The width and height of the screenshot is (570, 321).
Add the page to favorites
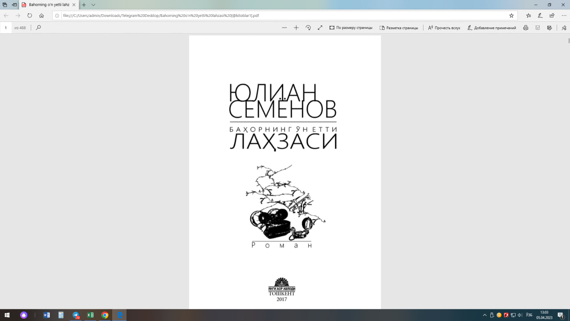click(512, 15)
